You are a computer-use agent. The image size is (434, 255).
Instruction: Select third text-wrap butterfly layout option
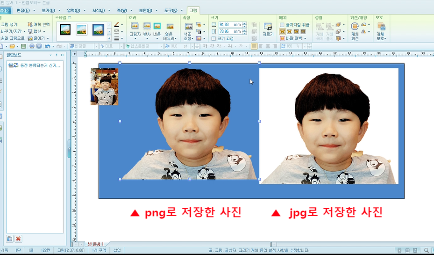(296, 32)
